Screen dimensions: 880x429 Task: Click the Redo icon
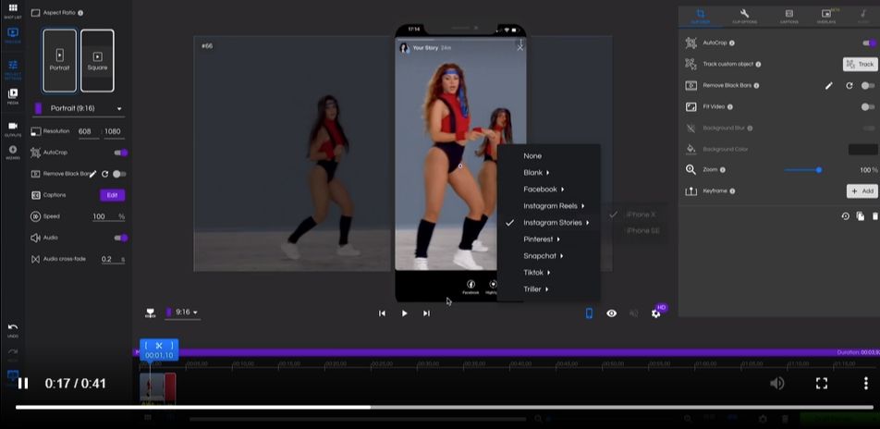pyautogui.click(x=12, y=352)
